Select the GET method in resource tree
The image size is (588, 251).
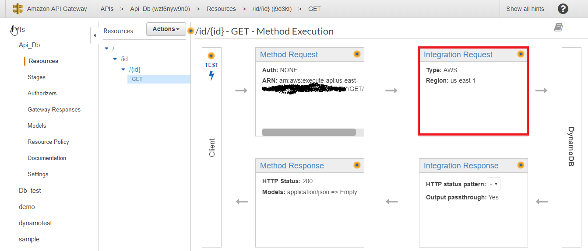pyautogui.click(x=137, y=79)
